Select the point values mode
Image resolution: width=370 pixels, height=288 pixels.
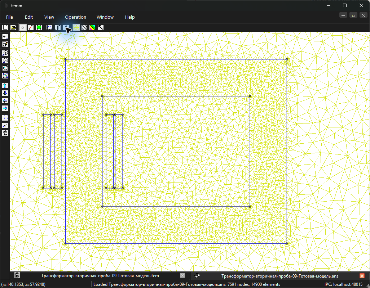(22, 28)
